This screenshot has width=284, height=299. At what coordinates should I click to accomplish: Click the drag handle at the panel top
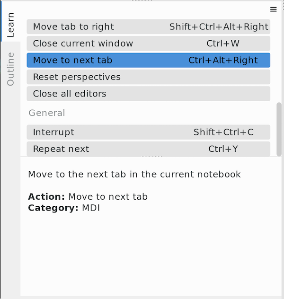click(142, 1)
